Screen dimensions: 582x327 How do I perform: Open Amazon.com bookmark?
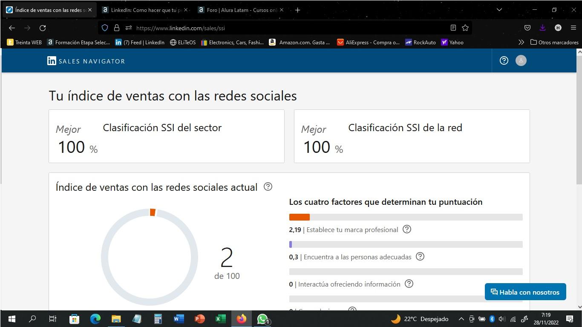point(300,42)
